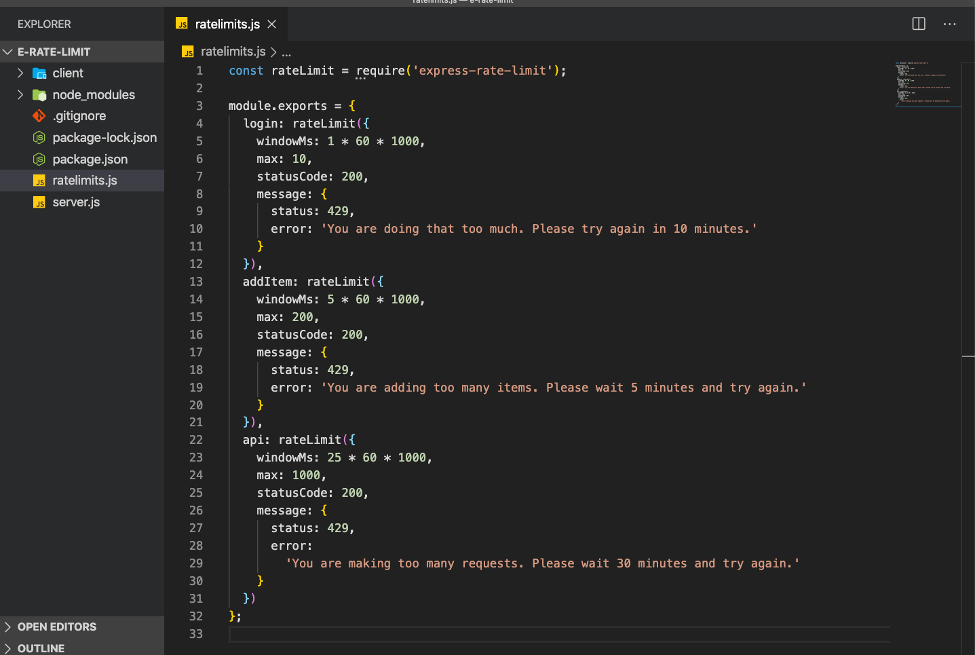Expand the client folder chevron
The height and width of the screenshot is (655, 975).
point(20,73)
